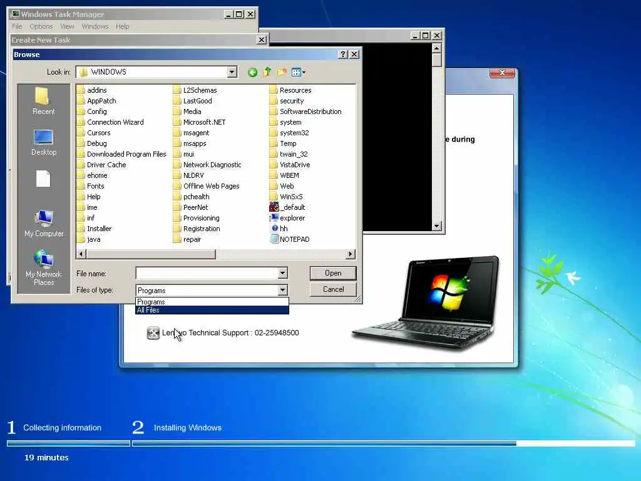This screenshot has height=481, width=641.
Task: Select the pchealth folder
Action: [x=192, y=196]
